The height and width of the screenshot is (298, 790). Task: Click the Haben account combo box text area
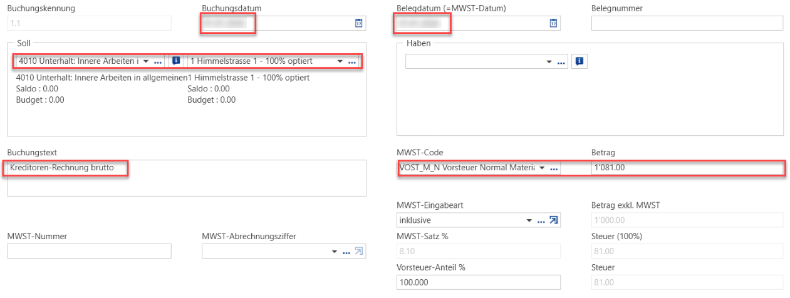coord(475,61)
